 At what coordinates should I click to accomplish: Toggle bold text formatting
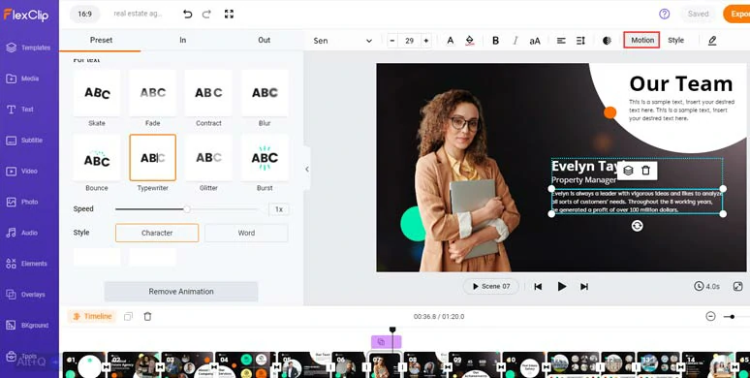coord(495,41)
